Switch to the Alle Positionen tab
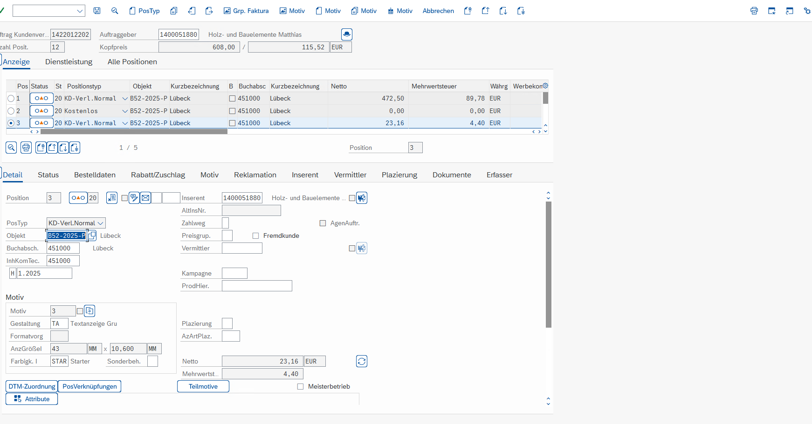 click(132, 61)
